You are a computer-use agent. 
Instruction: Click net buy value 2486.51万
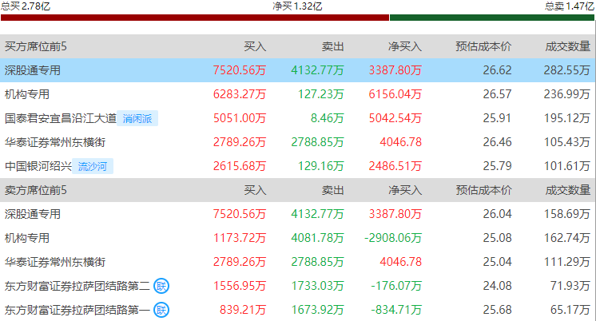395,166
